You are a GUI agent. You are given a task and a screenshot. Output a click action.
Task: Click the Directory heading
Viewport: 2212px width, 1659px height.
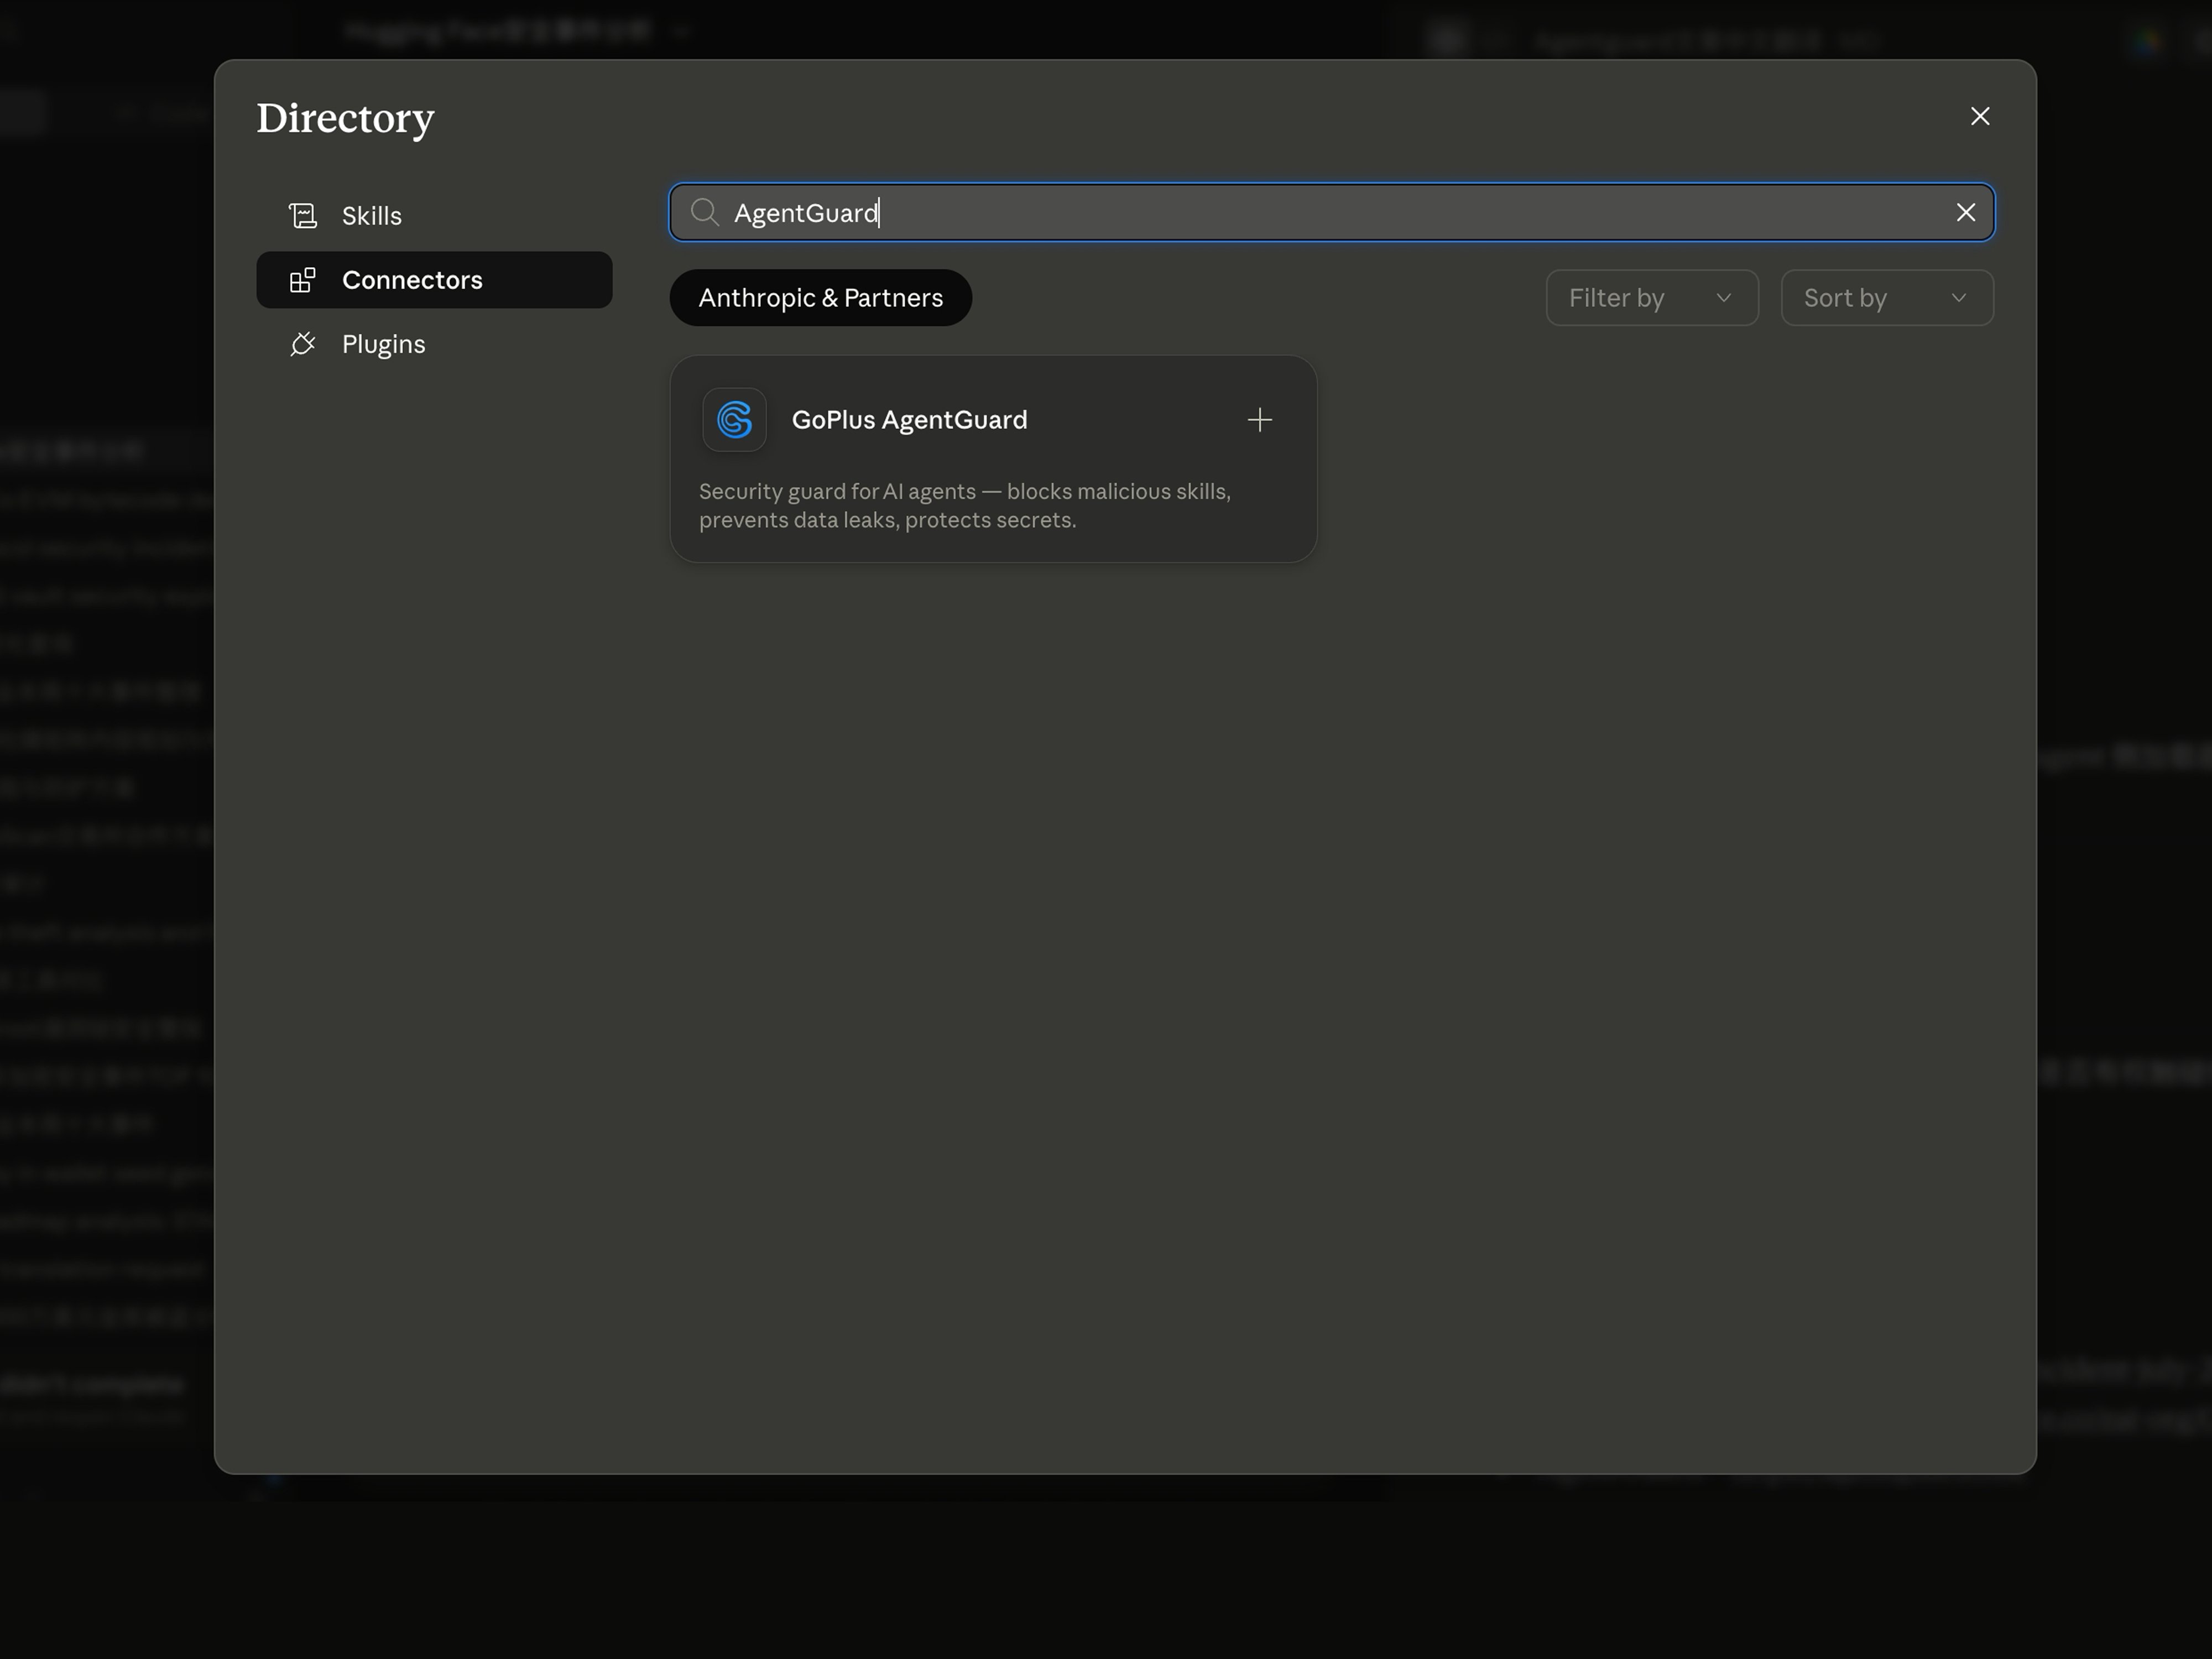pos(345,119)
